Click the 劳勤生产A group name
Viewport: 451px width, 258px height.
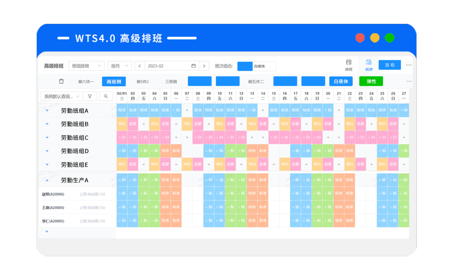coord(74,180)
